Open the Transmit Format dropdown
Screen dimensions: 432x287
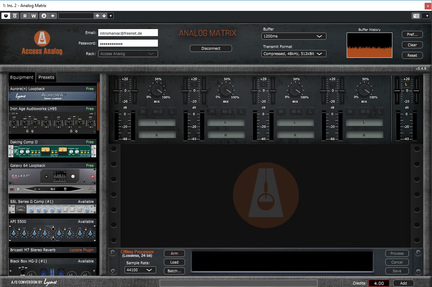pyautogui.click(x=294, y=54)
